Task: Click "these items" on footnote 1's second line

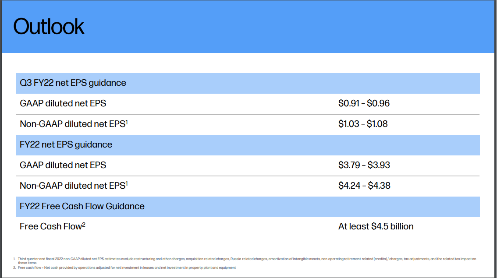Action: point(24,263)
